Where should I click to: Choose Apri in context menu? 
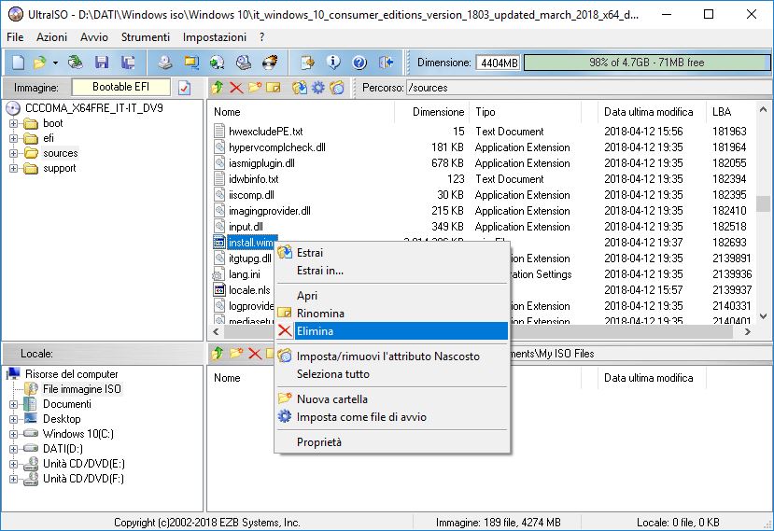392,296
